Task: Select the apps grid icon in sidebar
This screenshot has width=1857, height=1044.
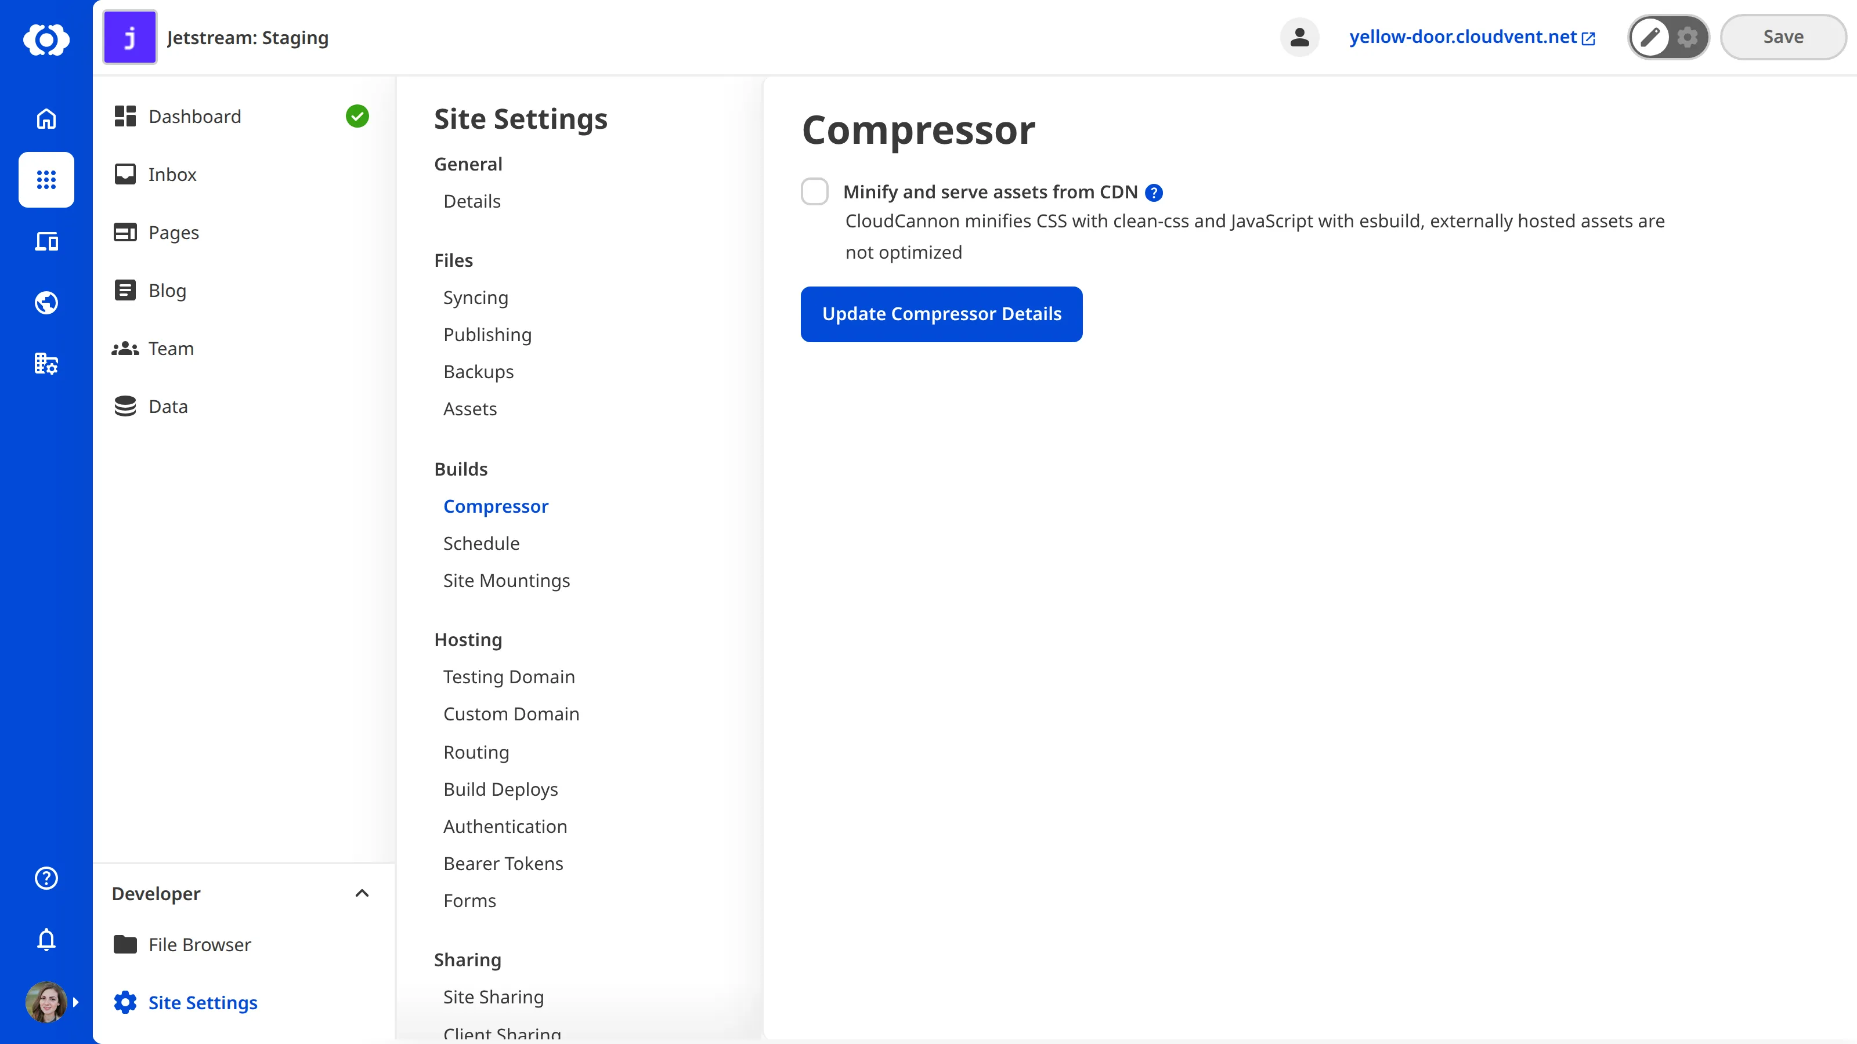Action: click(46, 179)
